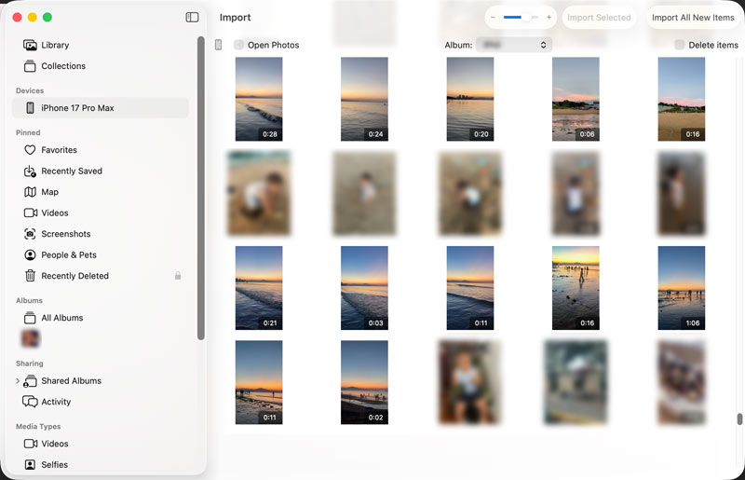Select the third-row 0:11 shoreline video
This screenshot has height=480, width=745.
470,288
